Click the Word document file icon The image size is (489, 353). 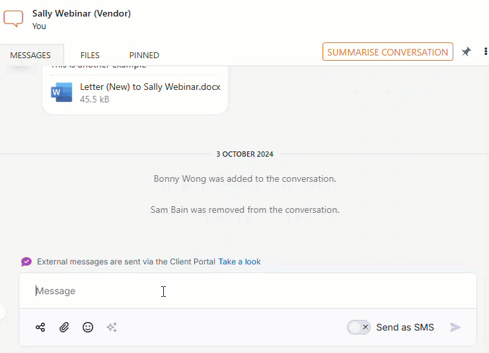point(61,93)
